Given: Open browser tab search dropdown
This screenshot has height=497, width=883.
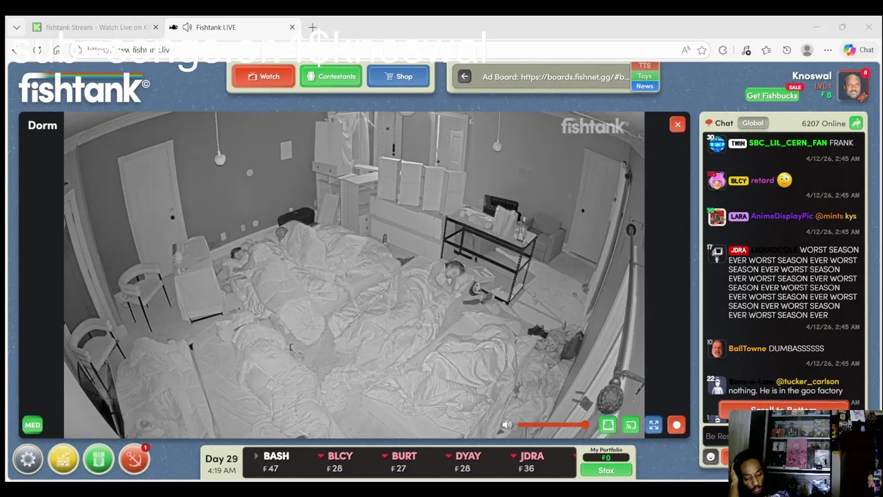Looking at the screenshot, I should (17, 28).
